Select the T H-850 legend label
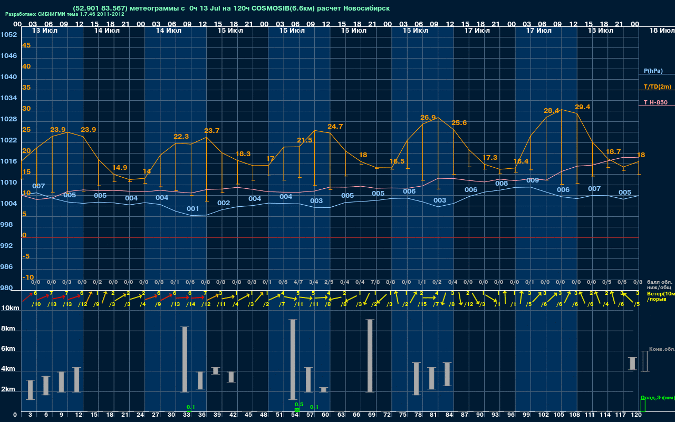 655,102
